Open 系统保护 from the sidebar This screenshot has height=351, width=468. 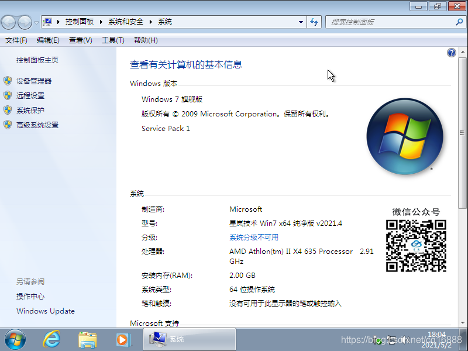point(30,110)
